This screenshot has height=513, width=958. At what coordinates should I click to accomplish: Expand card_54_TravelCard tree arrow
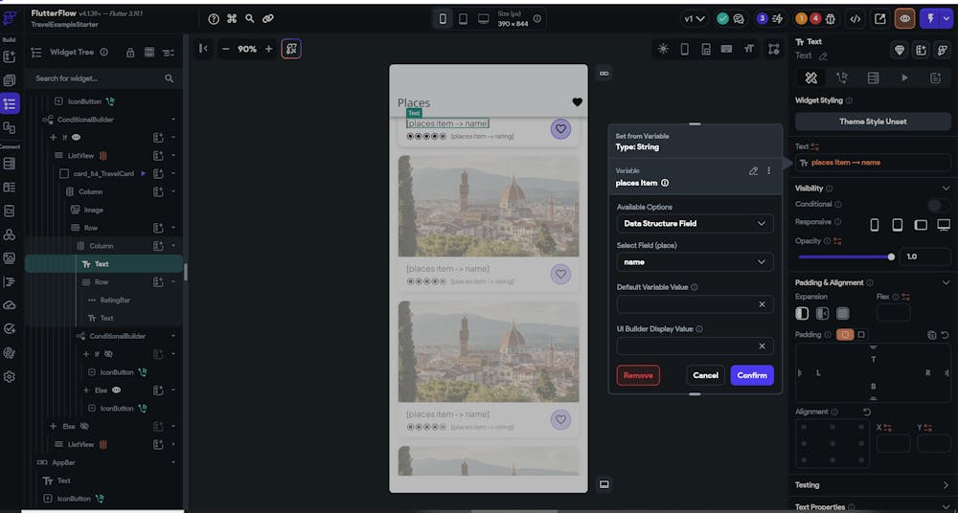tap(173, 174)
